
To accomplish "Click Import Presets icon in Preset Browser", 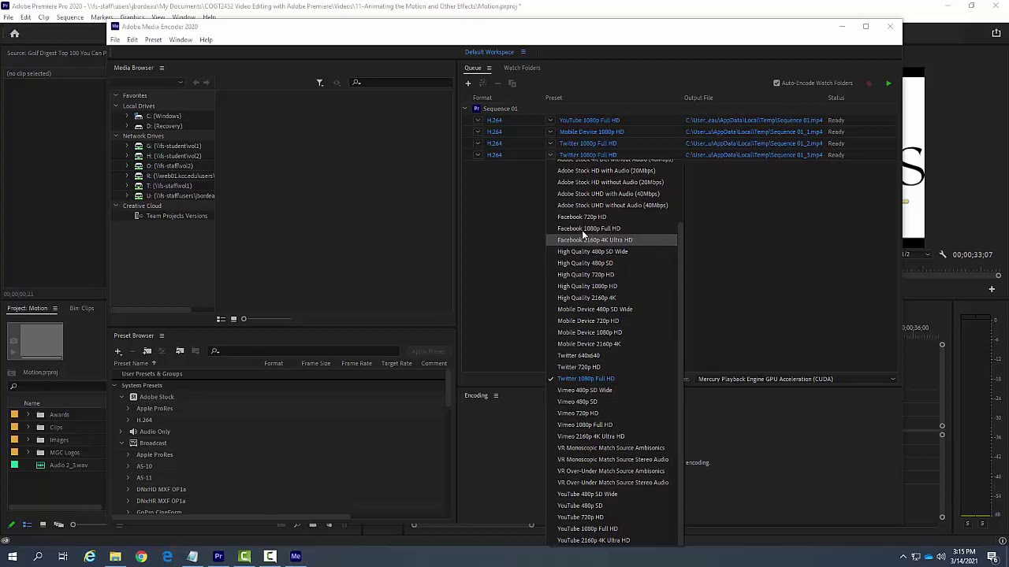I will pyautogui.click(x=180, y=351).
